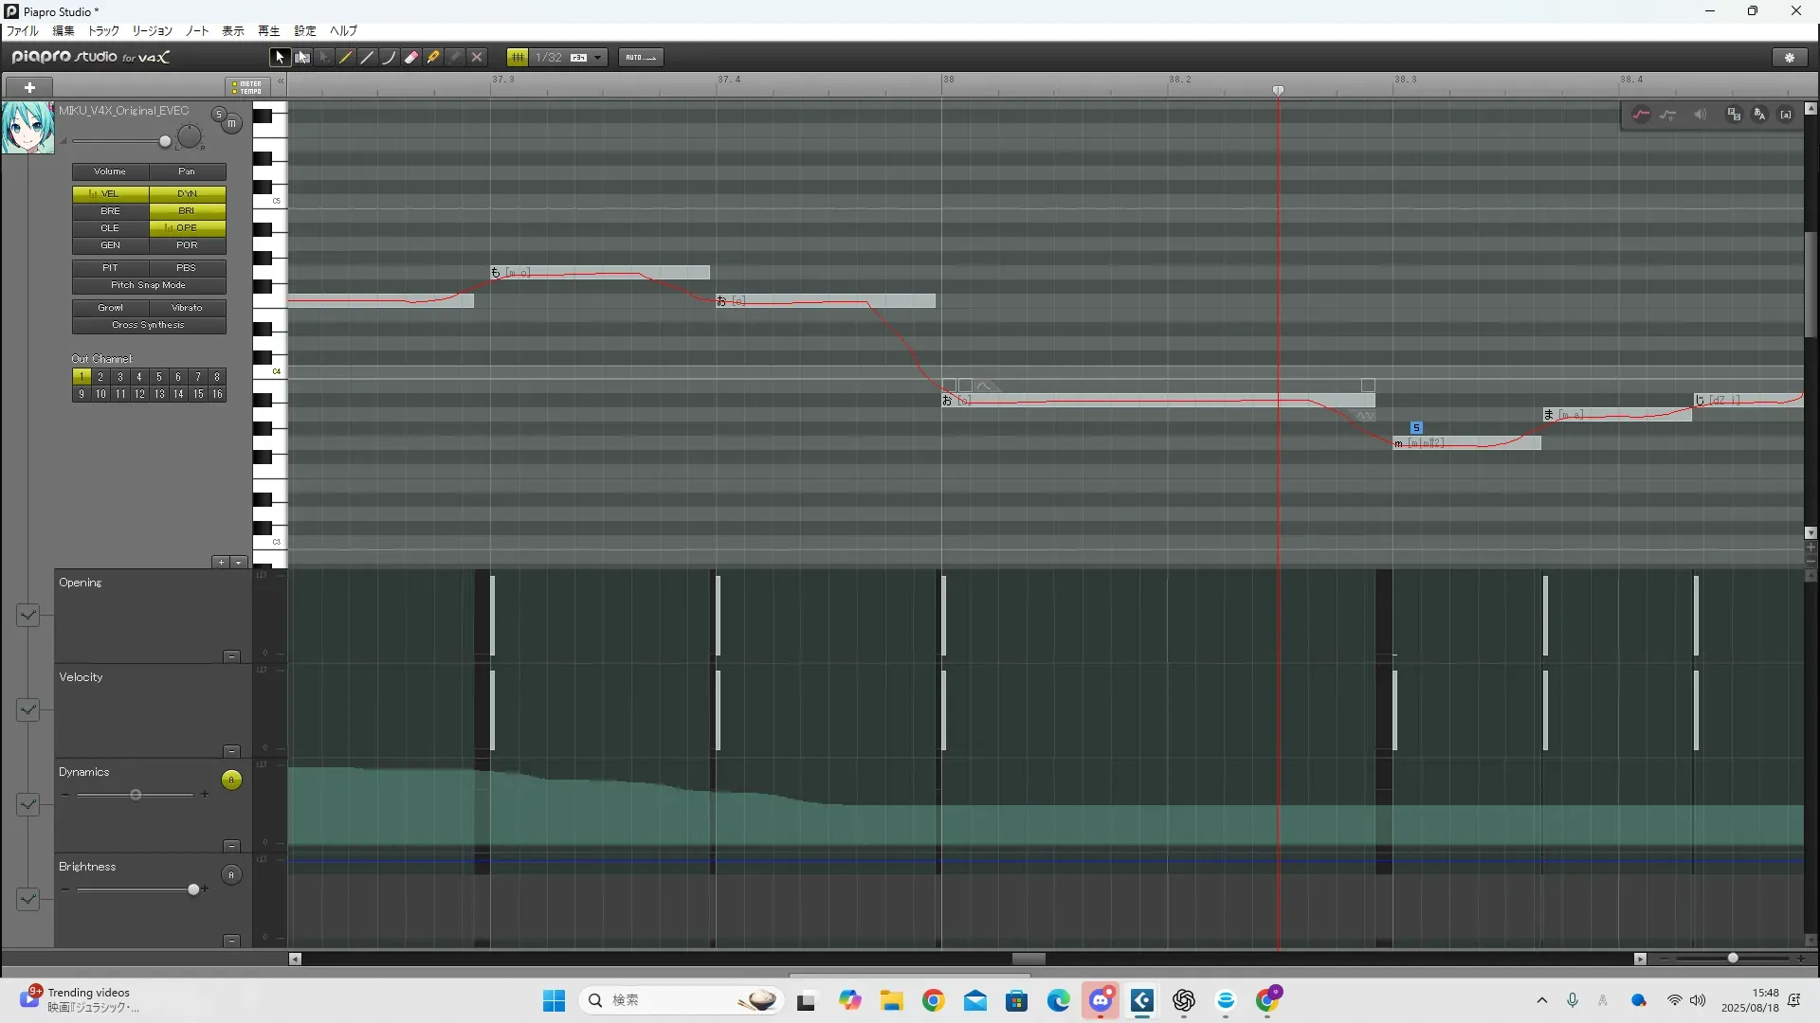Mute the MIKU track with m button
Image resolution: width=1820 pixels, height=1023 pixels.
(231, 124)
